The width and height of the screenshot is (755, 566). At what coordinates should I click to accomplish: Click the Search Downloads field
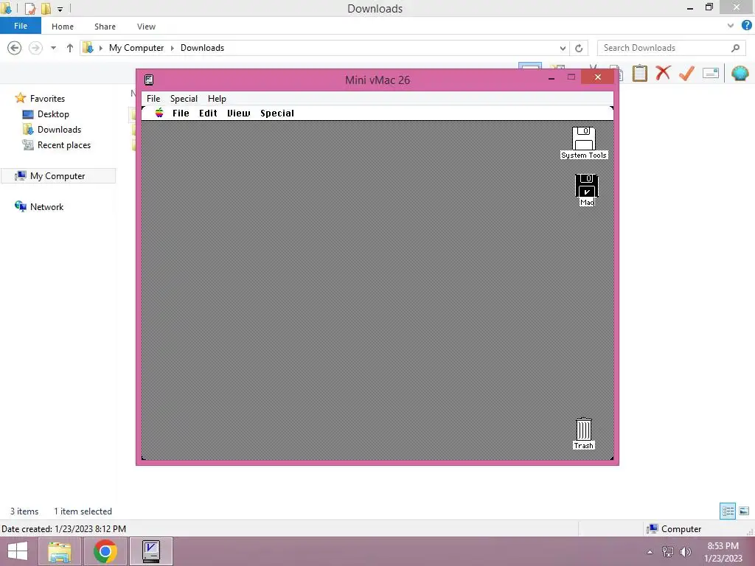[671, 48]
